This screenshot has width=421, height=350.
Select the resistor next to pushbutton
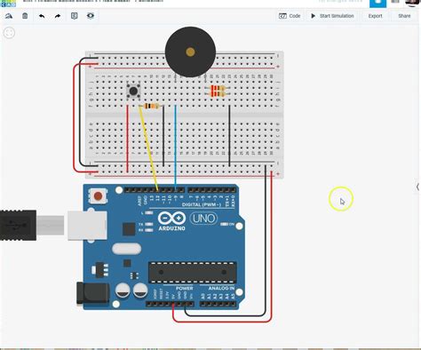[x=151, y=106]
